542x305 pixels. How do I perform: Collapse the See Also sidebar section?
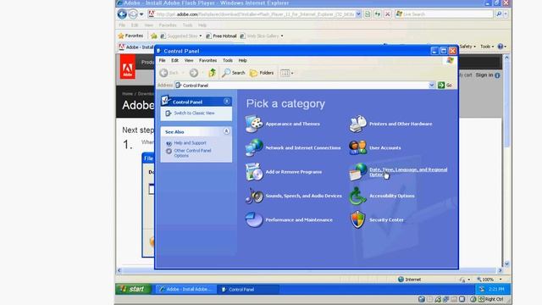click(226, 131)
